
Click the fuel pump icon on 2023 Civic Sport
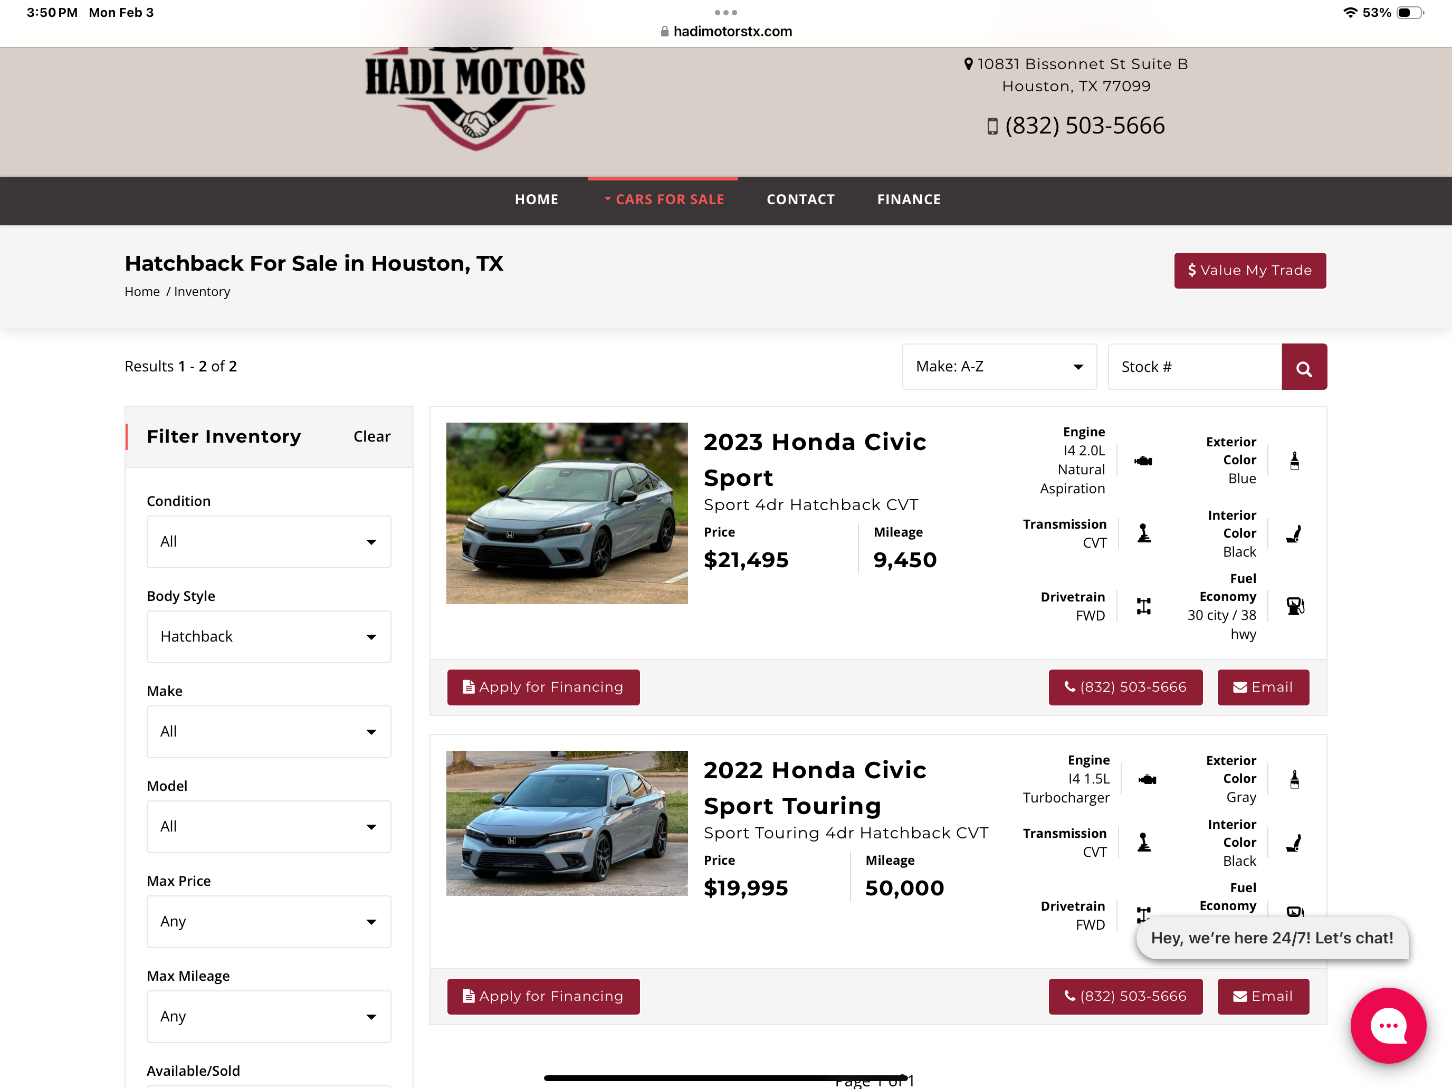pyautogui.click(x=1295, y=606)
